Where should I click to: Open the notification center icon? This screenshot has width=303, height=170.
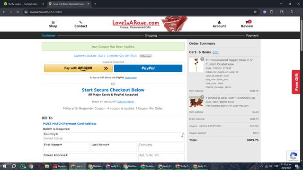click(297, 166)
